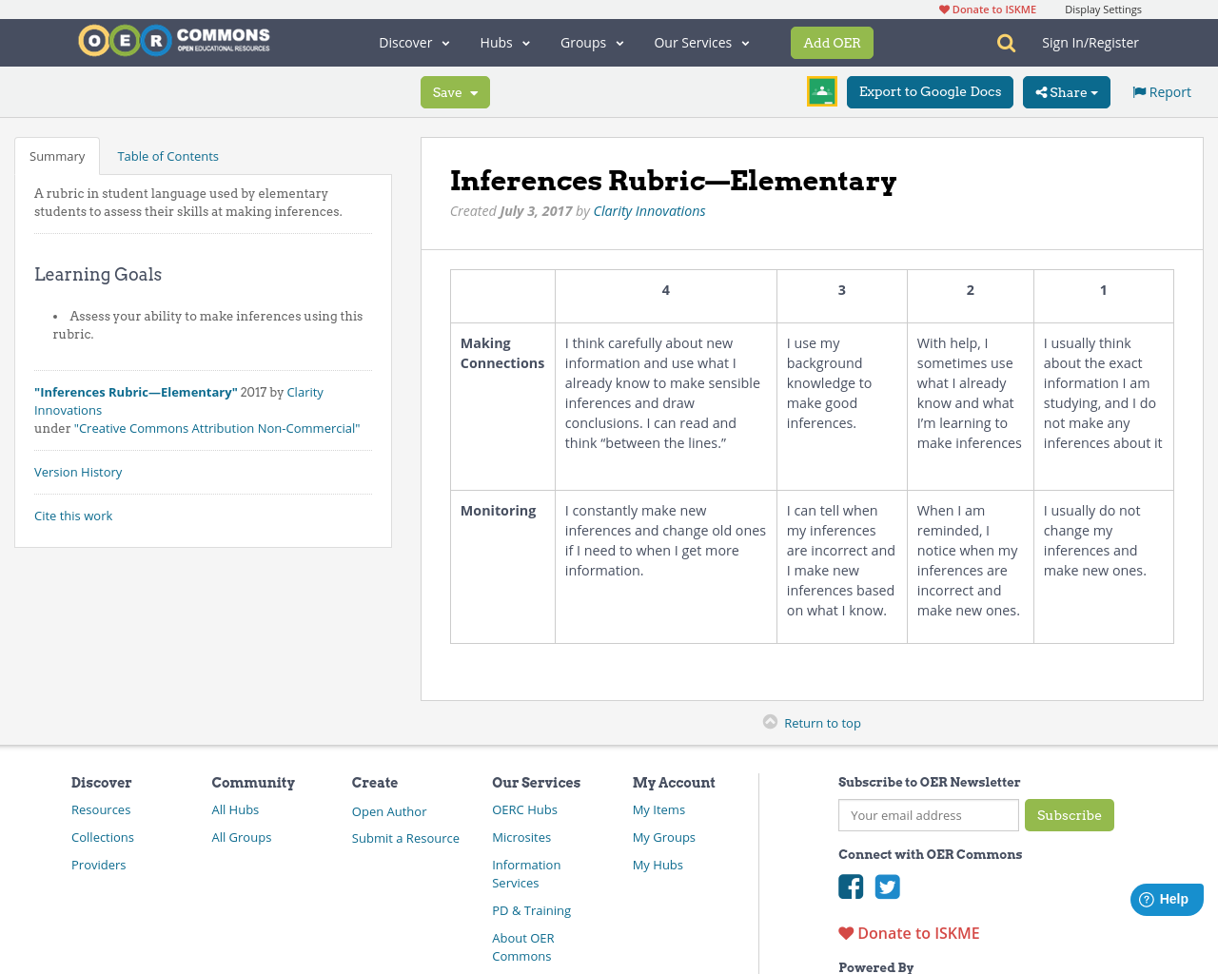Click the Facebook icon under Connect
The width and height of the screenshot is (1218, 974).
coord(851,886)
